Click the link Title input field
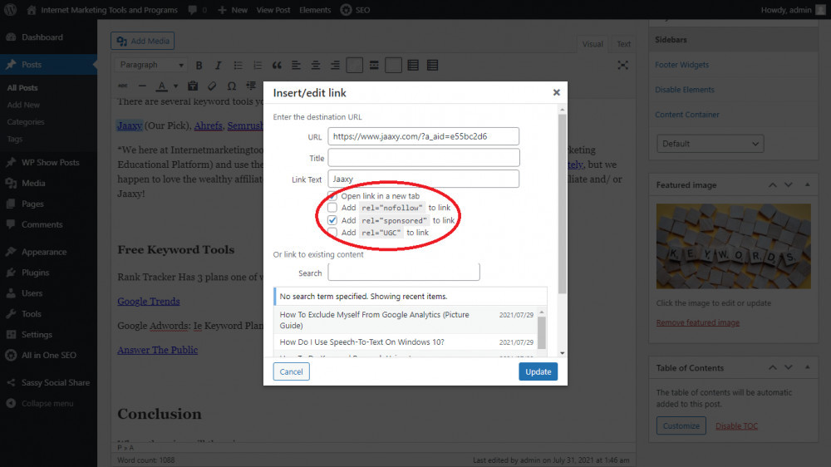This screenshot has width=831, height=467. 424,158
